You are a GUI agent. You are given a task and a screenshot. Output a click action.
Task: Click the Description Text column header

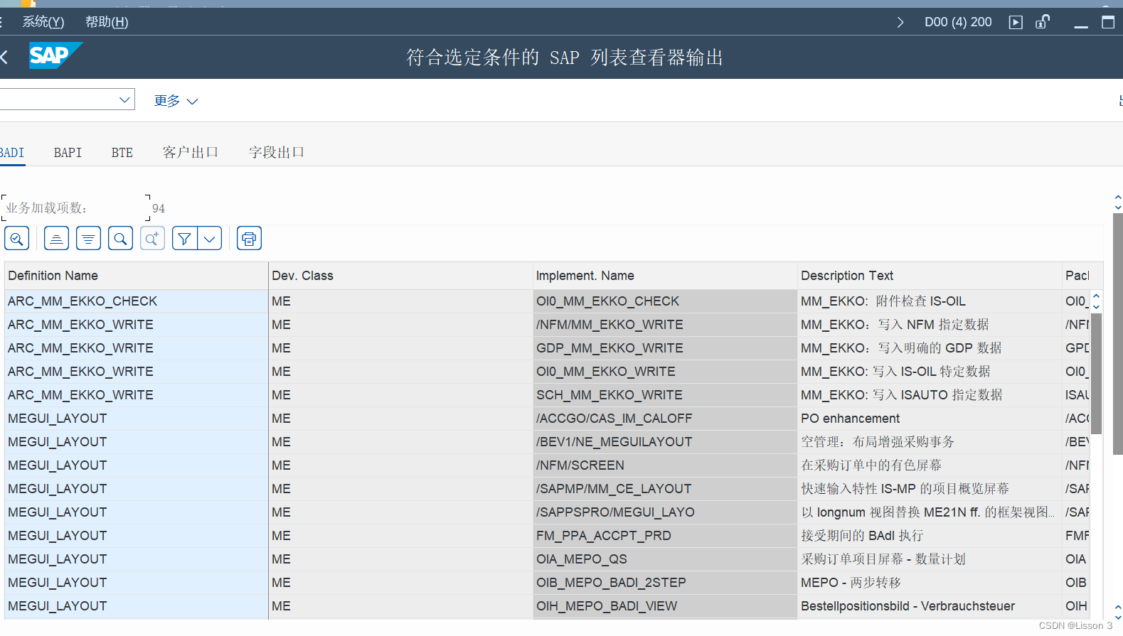930,276
